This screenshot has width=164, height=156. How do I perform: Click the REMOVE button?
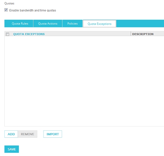[x=28, y=134]
